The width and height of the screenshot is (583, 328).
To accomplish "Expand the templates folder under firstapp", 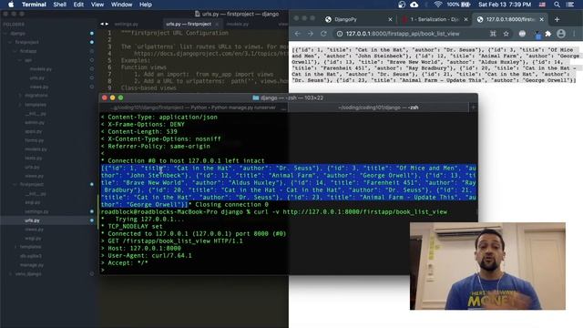I will [x=20, y=105].
